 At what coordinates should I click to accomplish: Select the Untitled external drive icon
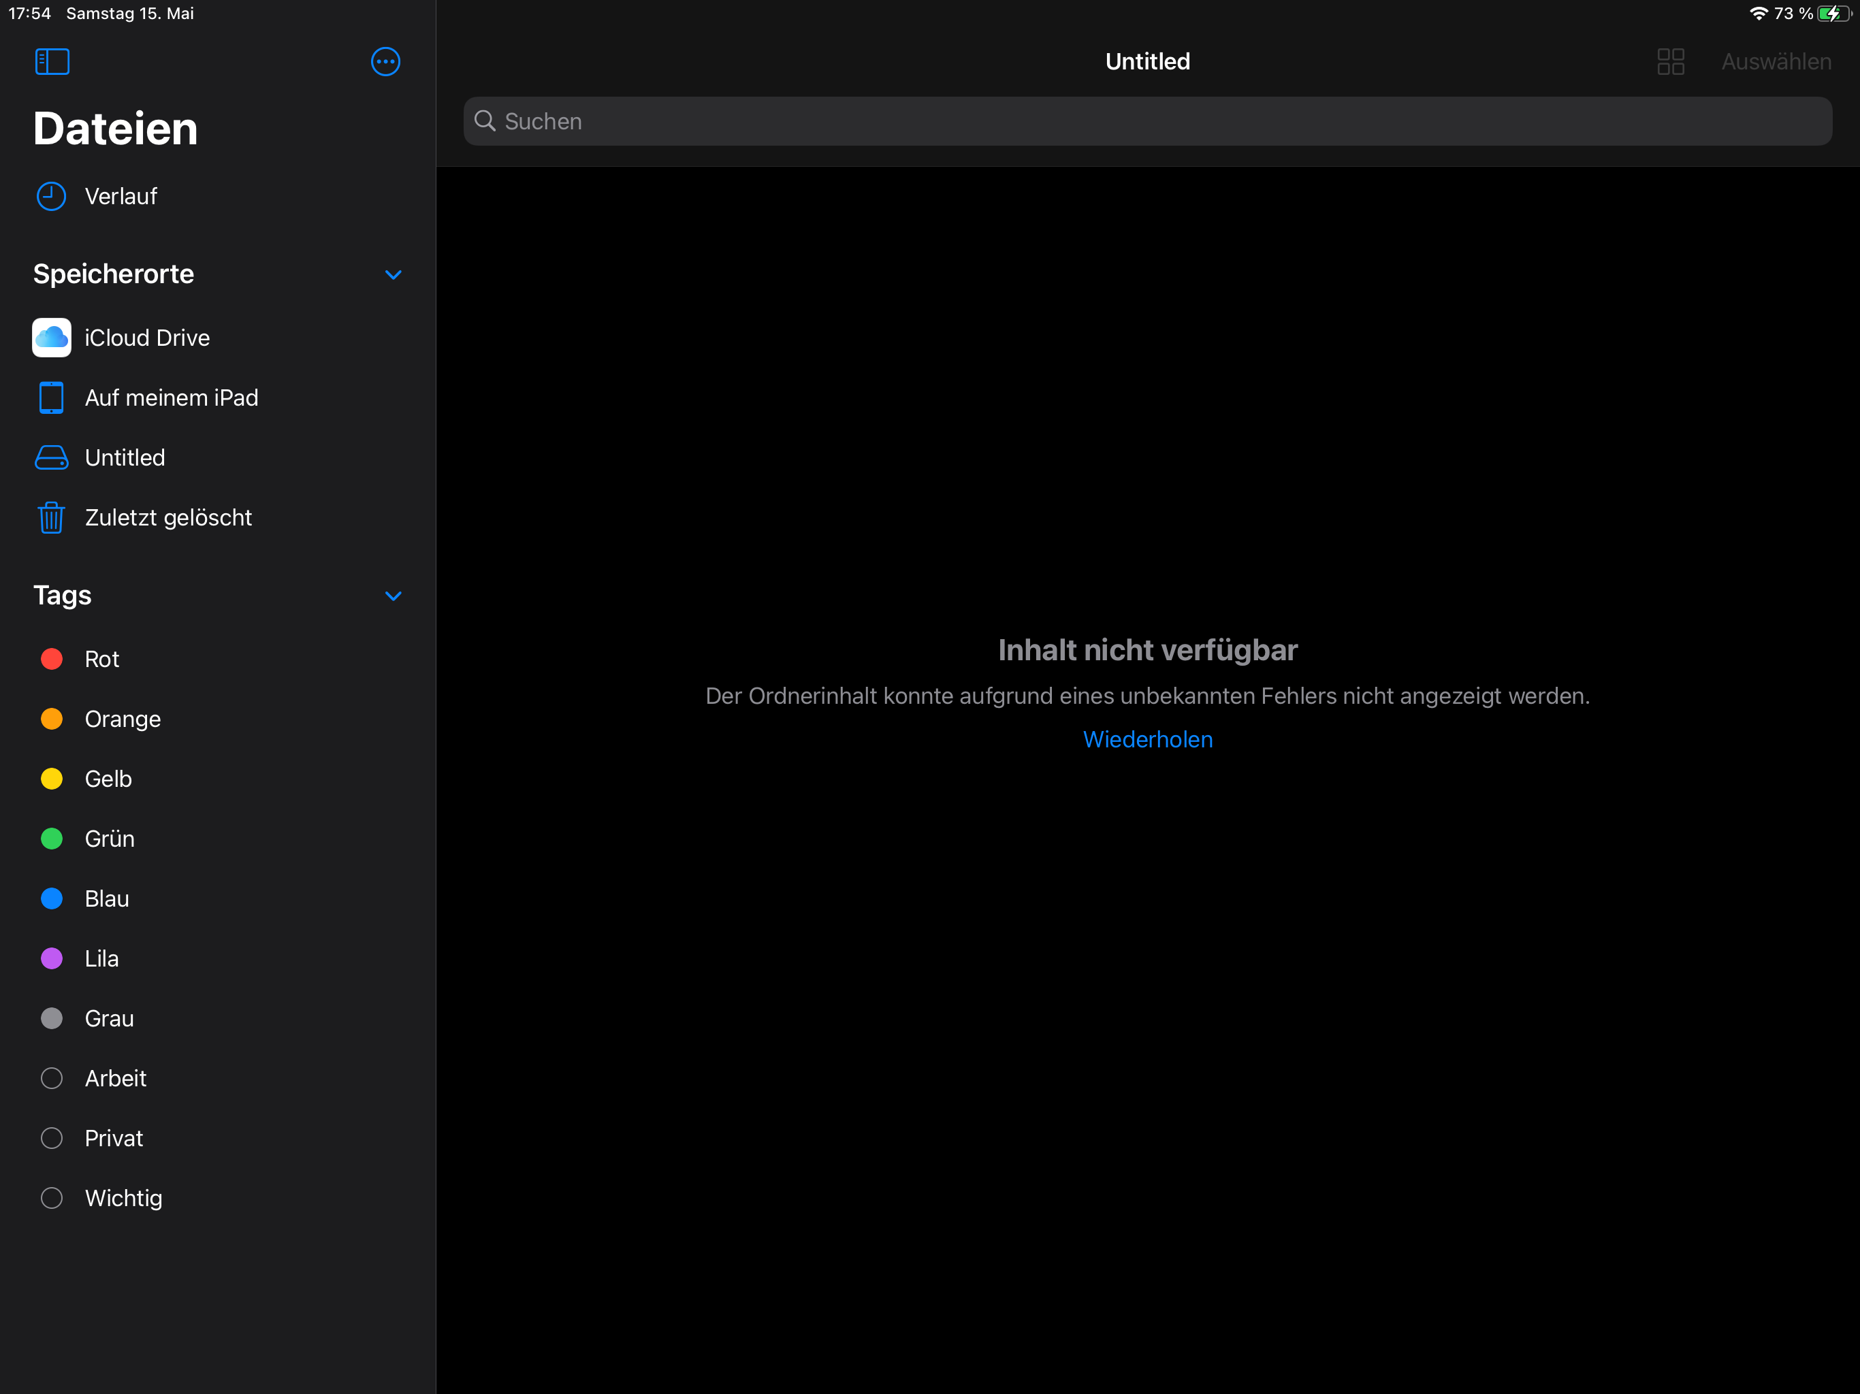51,457
